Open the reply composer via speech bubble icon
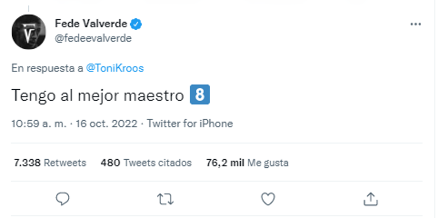The width and height of the screenshot is (438, 218). pos(62,199)
